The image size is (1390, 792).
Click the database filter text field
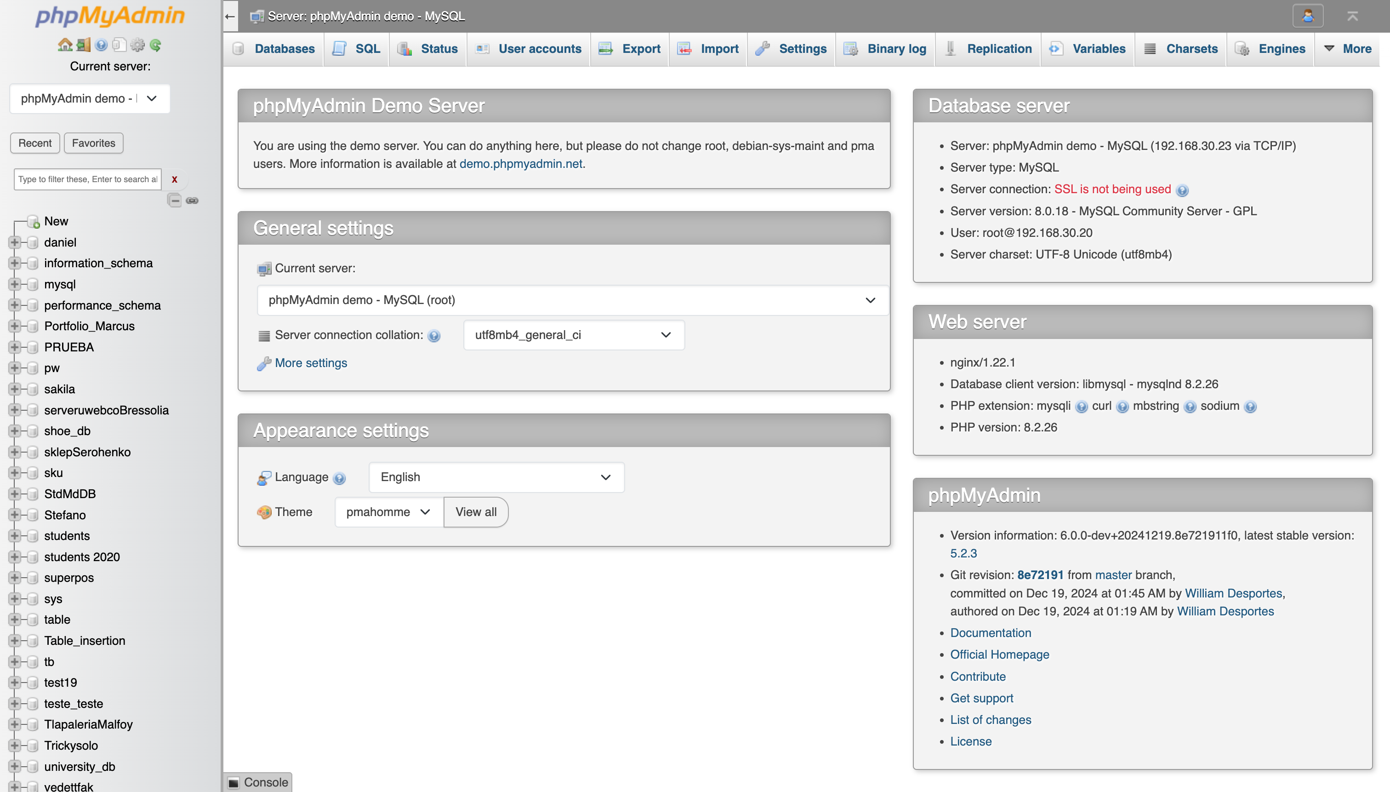[87, 179]
